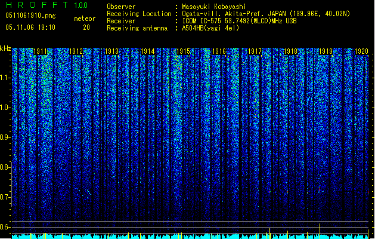Click the tallest yellow spike under the 1919 marker

[320, 231]
